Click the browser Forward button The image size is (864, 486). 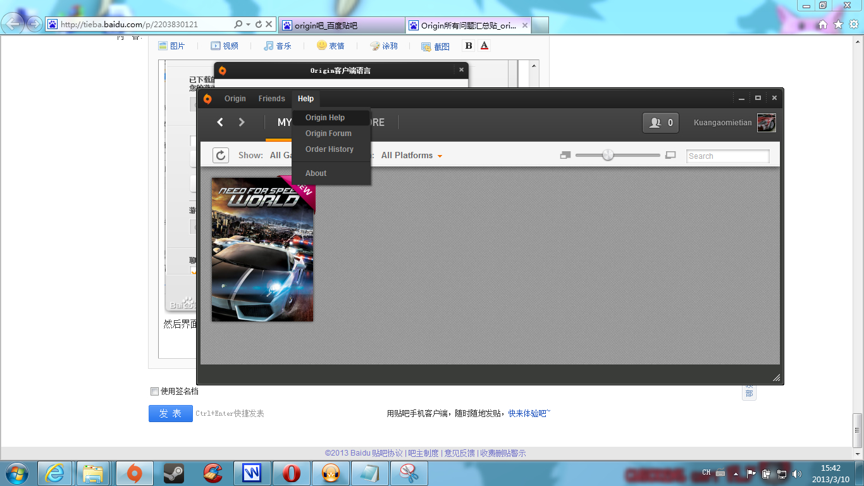tap(34, 24)
